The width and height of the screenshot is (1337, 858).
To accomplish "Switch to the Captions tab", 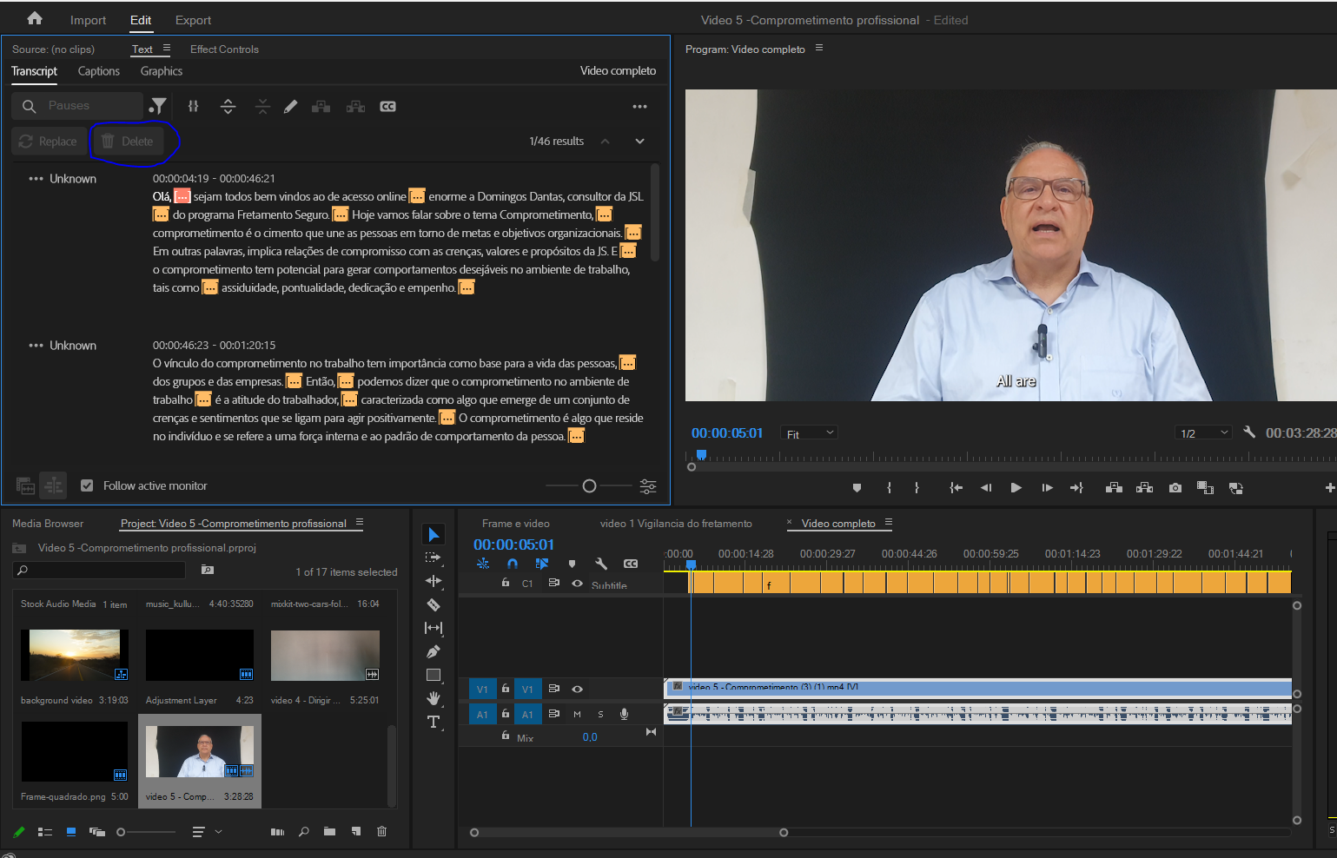I will (98, 71).
